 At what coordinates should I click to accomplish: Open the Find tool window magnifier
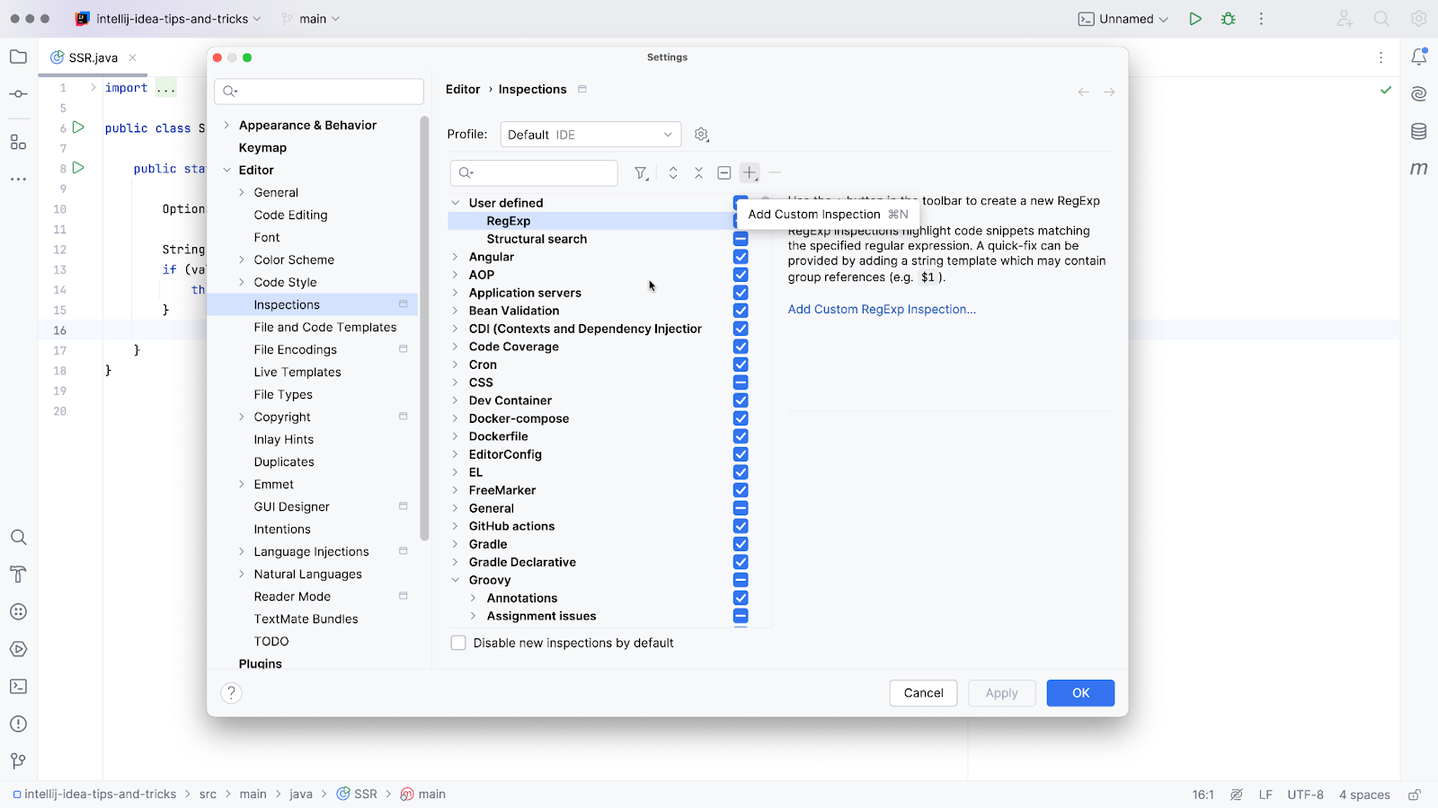coord(18,538)
